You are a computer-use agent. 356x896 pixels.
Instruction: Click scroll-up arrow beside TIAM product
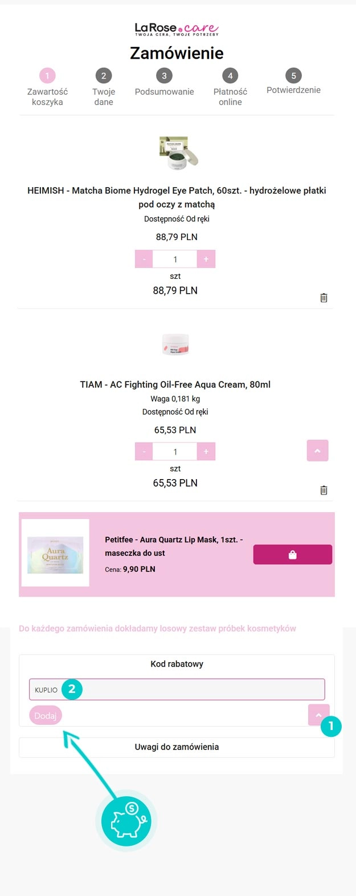click(317, 451)
